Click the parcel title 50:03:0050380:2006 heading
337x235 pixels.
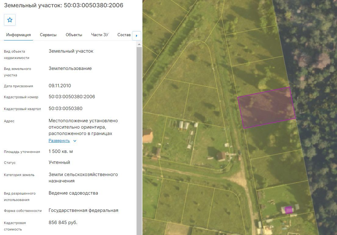coord(64,5)
